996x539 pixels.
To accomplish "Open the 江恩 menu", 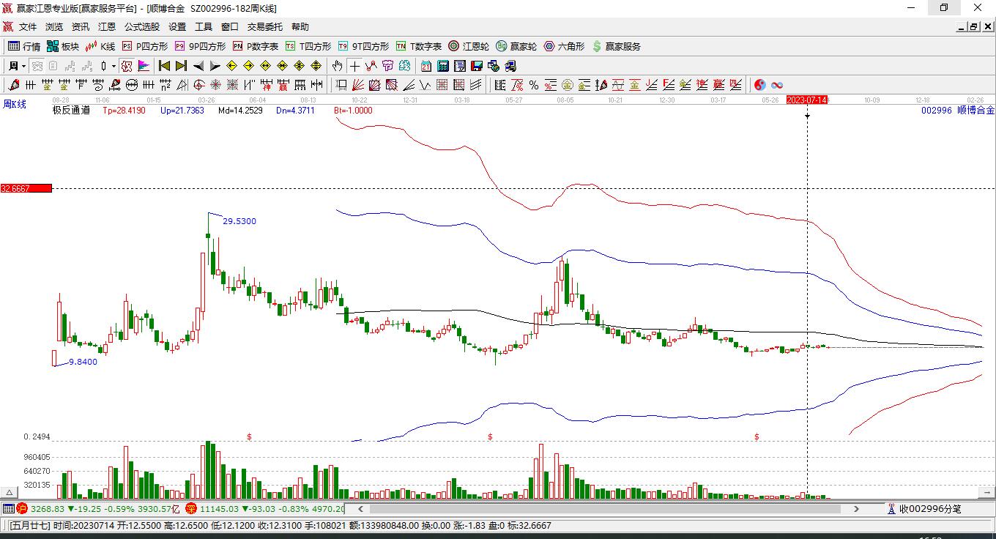I will pos(107,27).
